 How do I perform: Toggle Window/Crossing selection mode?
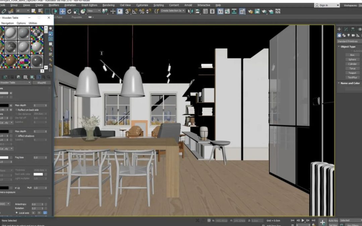55,11
